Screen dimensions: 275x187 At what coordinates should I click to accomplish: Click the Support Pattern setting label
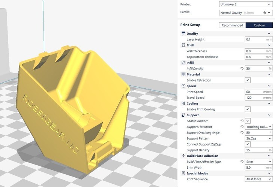click(x=198, y=138)
